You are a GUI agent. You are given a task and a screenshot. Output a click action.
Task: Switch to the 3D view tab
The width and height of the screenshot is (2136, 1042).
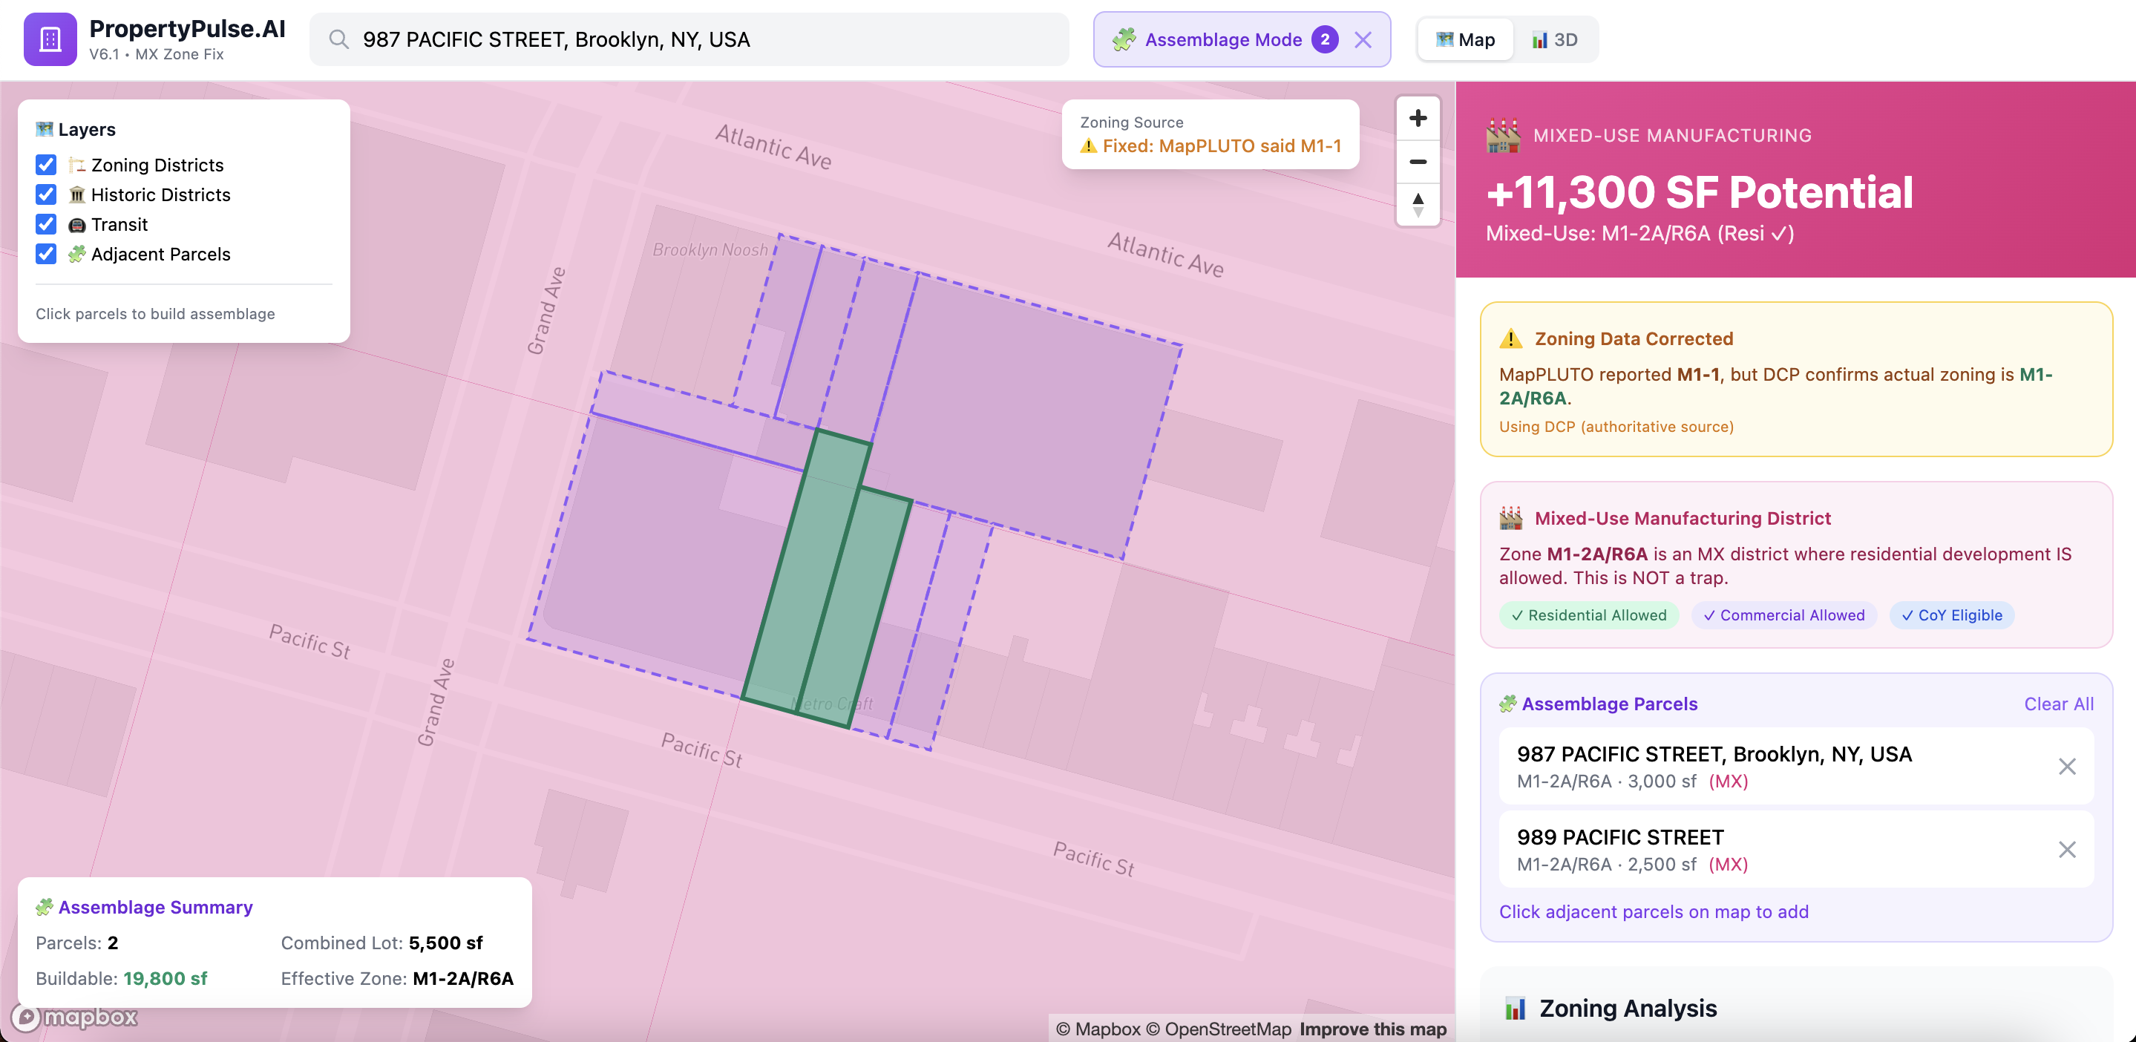[x=1554, y=39]
